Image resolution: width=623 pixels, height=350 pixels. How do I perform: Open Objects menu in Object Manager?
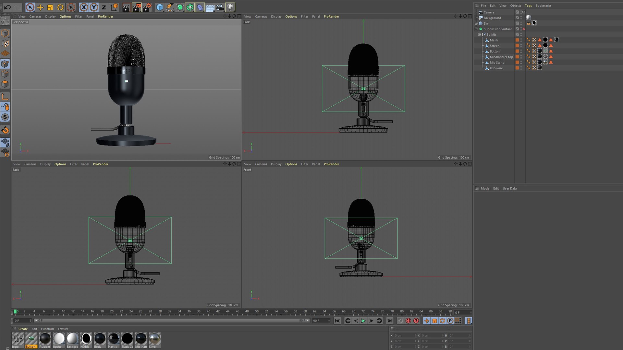(x=516, y=6)
